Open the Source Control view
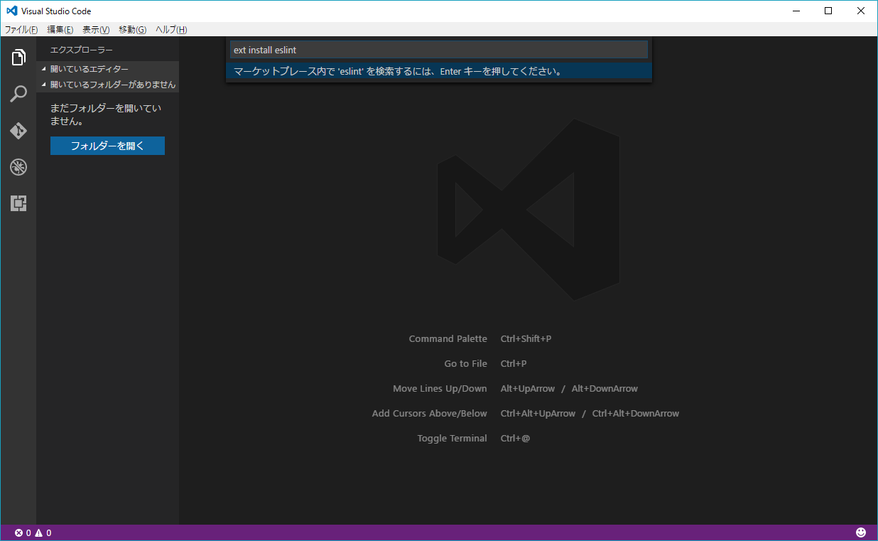The width and height of the screenshot is (878, 541). click(18, 131)
